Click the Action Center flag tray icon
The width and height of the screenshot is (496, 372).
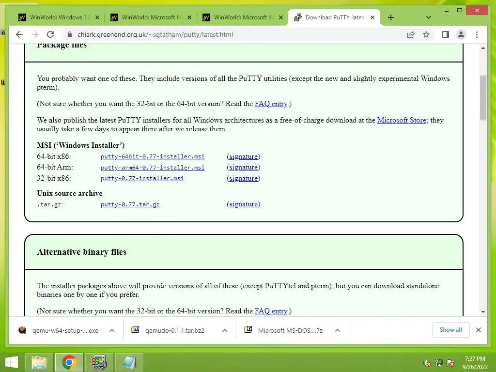point(450,363)
